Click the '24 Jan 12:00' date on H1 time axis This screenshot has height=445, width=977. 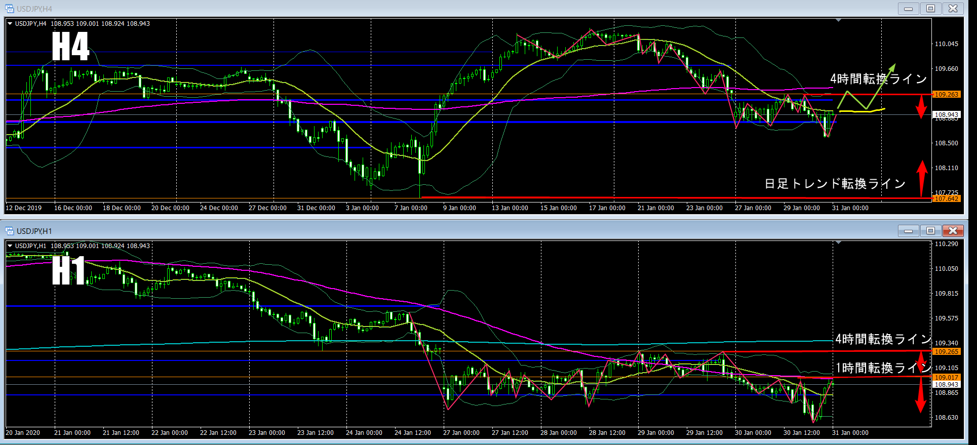click(x=413, y=433)
